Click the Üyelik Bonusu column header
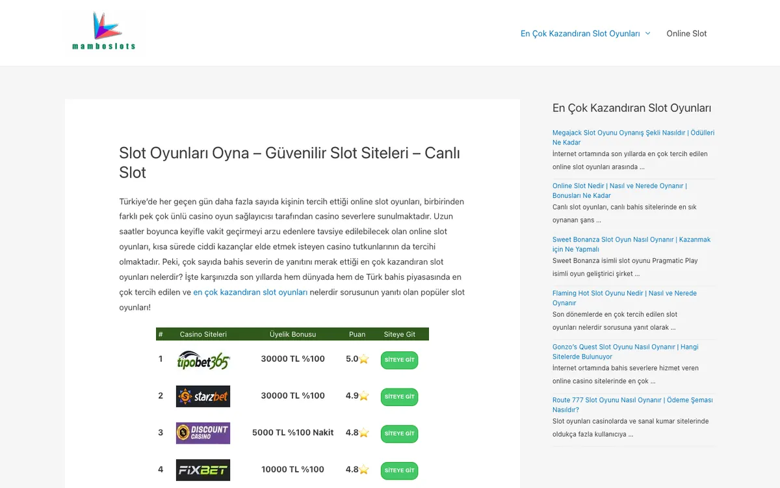Viewport: 780px width, 488px height. [292, 334]
